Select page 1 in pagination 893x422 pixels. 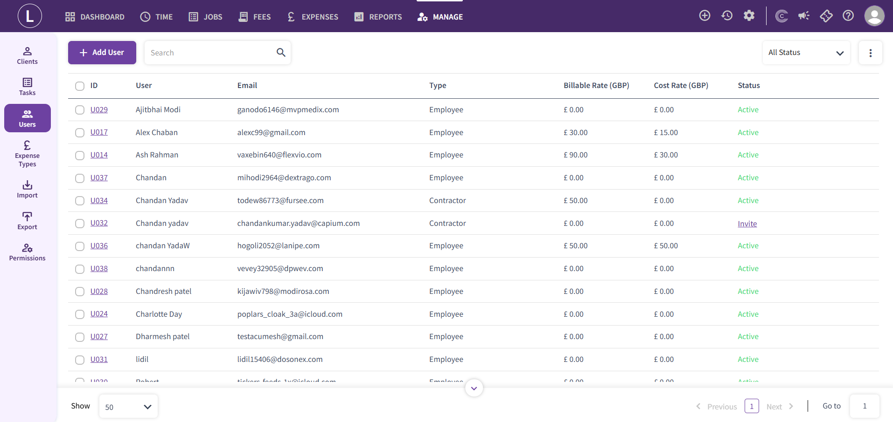pos(752,406)
